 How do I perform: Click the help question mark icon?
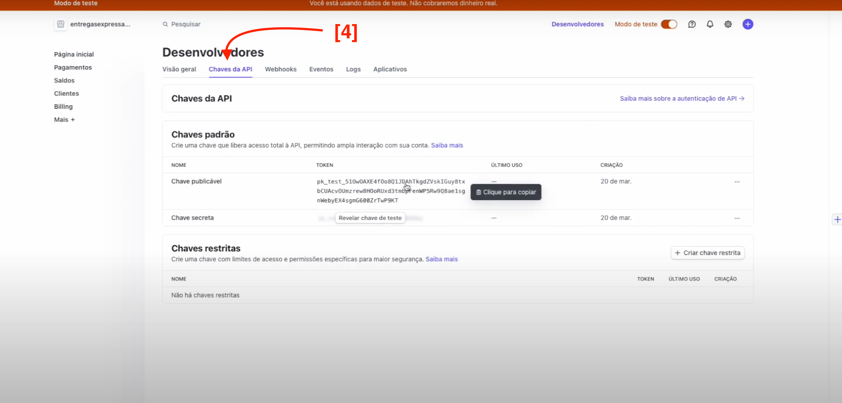point(692,24)
